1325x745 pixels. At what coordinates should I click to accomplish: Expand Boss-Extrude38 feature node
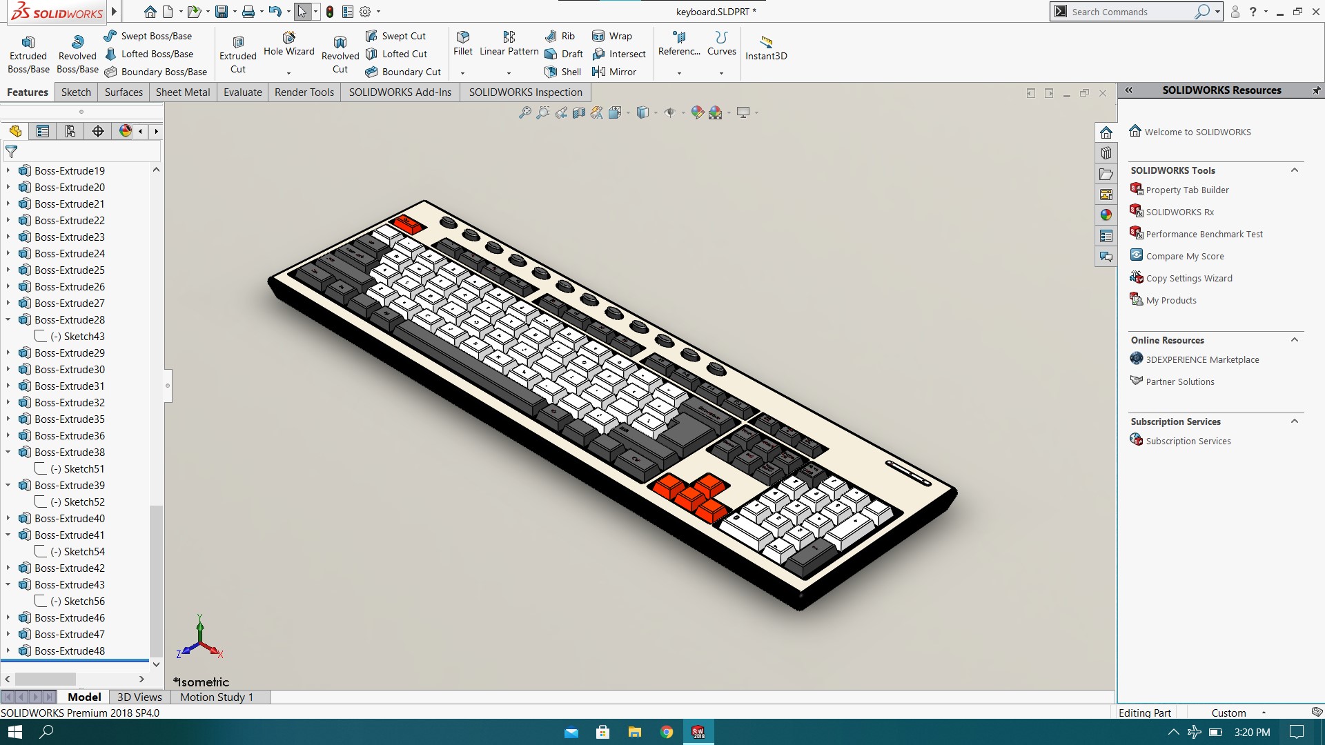click(x=8, y=452)
